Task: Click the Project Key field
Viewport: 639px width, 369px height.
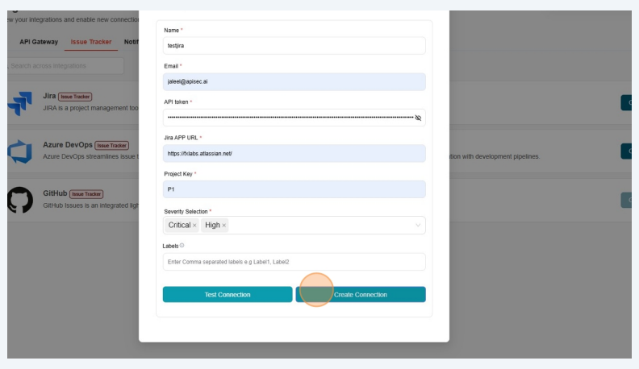Action: (294, 189)
